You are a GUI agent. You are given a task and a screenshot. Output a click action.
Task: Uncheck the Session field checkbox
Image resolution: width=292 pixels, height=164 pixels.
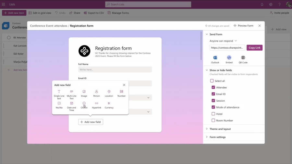(x=213, y=101)
